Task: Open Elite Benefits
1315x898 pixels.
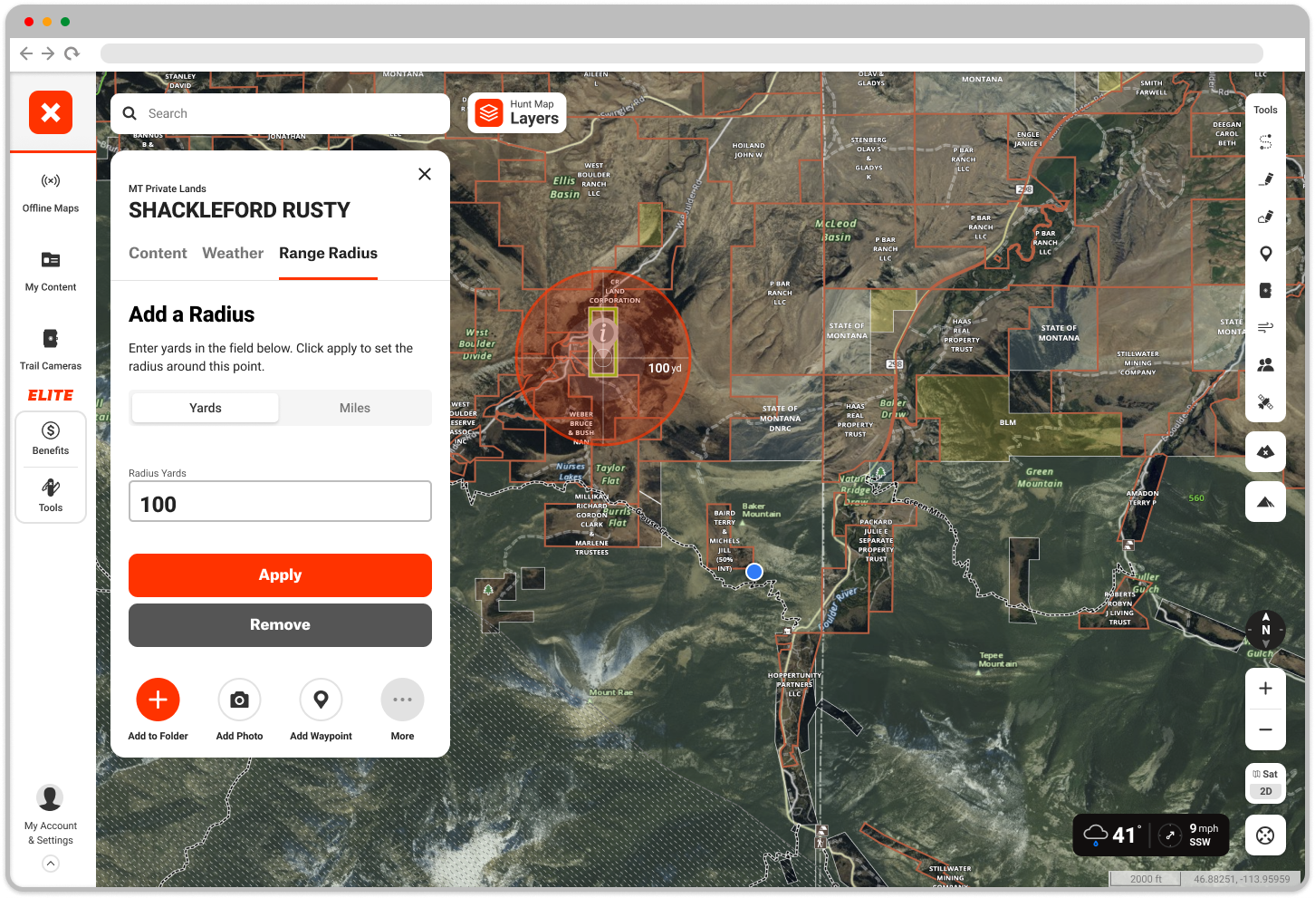Action: [51, 439]
